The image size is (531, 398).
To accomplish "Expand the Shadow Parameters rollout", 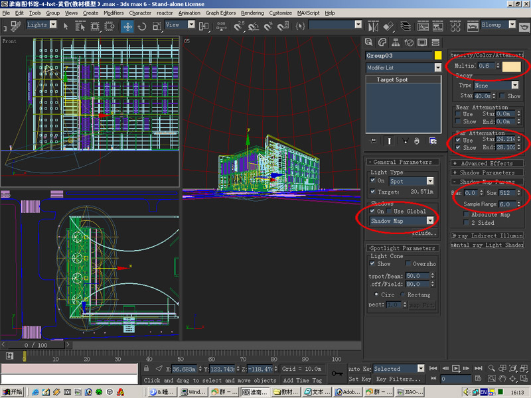I will click(487, 172).
